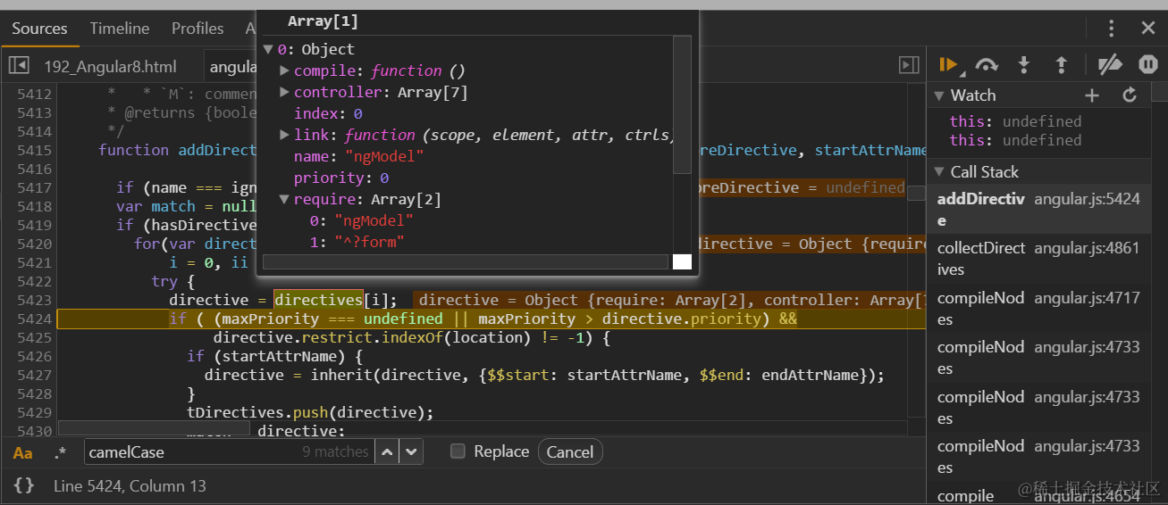Click the Line 5424, Column 13 status
Screen dimensions: 1168x505
point(130,486)
